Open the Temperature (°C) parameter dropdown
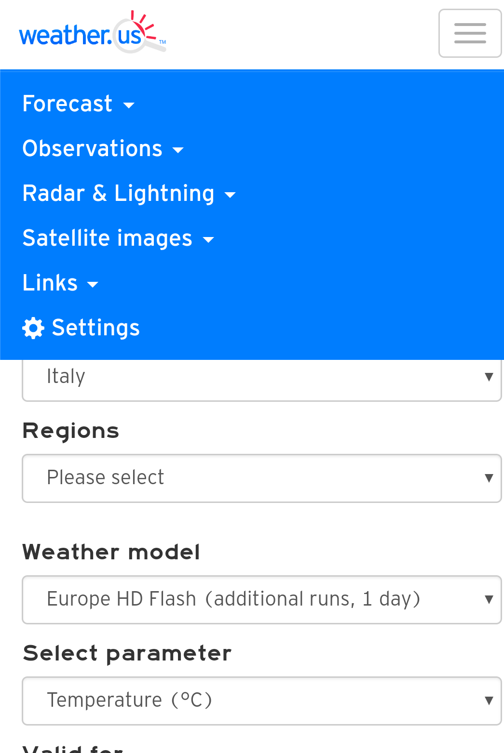The width and height of the screenshot is (504, 753). [260, 700]
